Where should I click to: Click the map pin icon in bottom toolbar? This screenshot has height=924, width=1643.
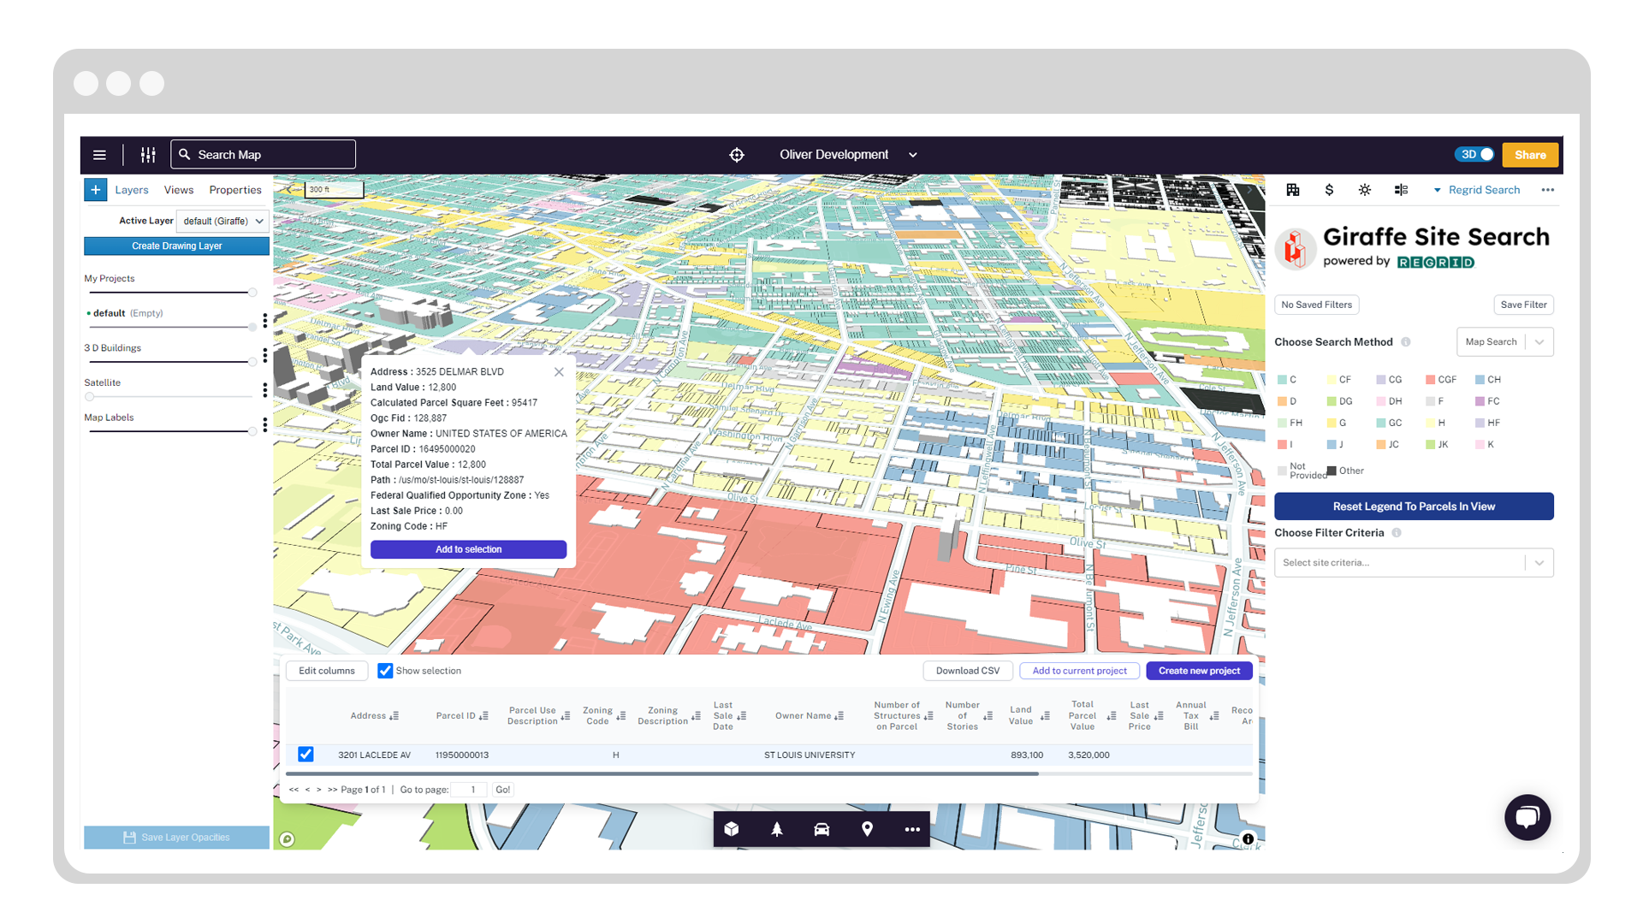867,829
